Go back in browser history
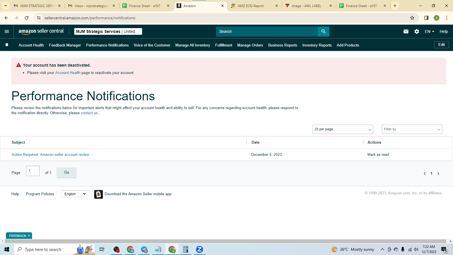Image resolution: width=453 pixels, height=255 pixels. pos(6,18)
